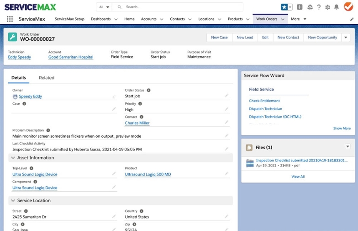Click the Case field info icon
The image size is (358, 231).
pos(24,103)
